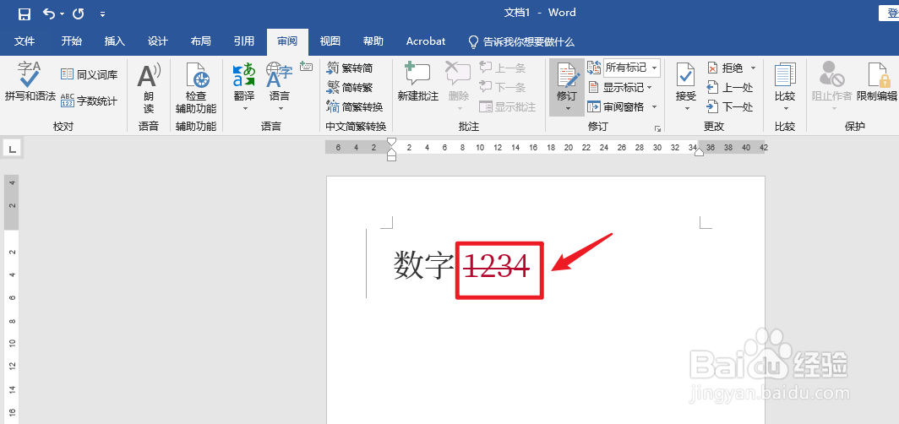Select the 审阅 tab
This screenshot has width=899, height=424.
pos(287,41)
